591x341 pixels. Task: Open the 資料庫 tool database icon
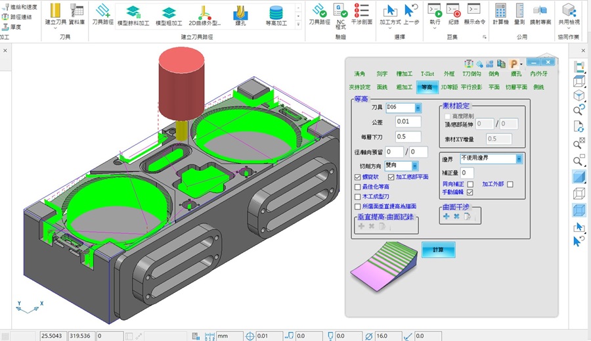[77, 12]
